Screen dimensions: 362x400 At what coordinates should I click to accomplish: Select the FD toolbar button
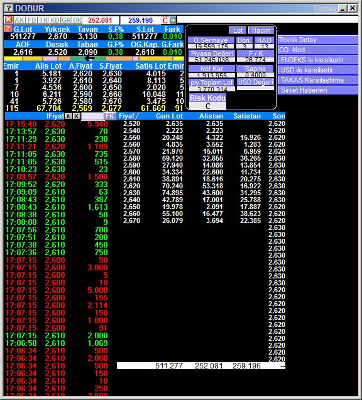pos(32,20)
